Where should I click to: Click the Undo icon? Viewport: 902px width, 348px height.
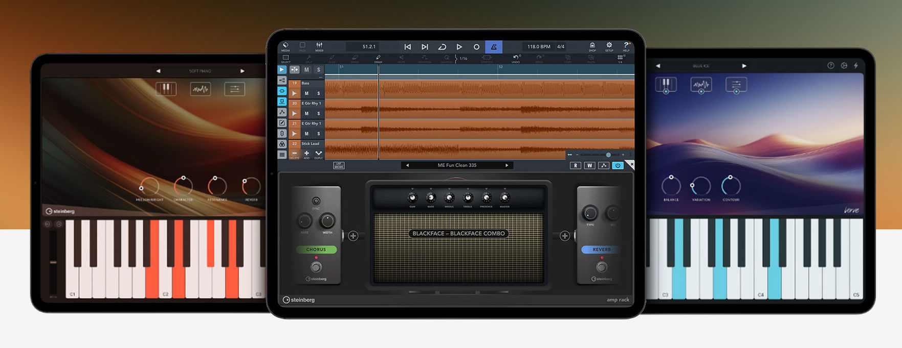click(x=516, y=58)
